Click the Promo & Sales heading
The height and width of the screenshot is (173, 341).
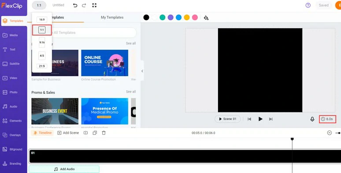43,92
